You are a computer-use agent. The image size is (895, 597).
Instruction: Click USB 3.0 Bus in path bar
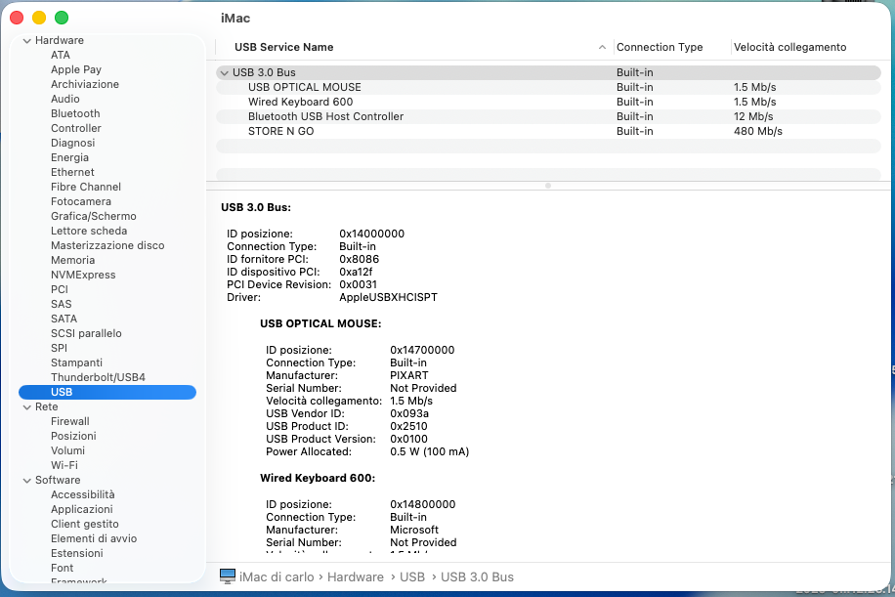(477, 577)
